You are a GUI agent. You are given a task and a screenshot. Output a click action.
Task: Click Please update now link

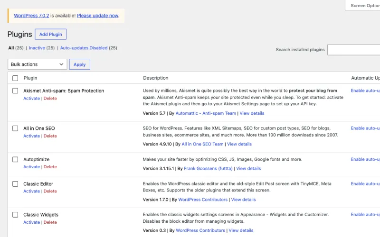click(x=98, y=16)
